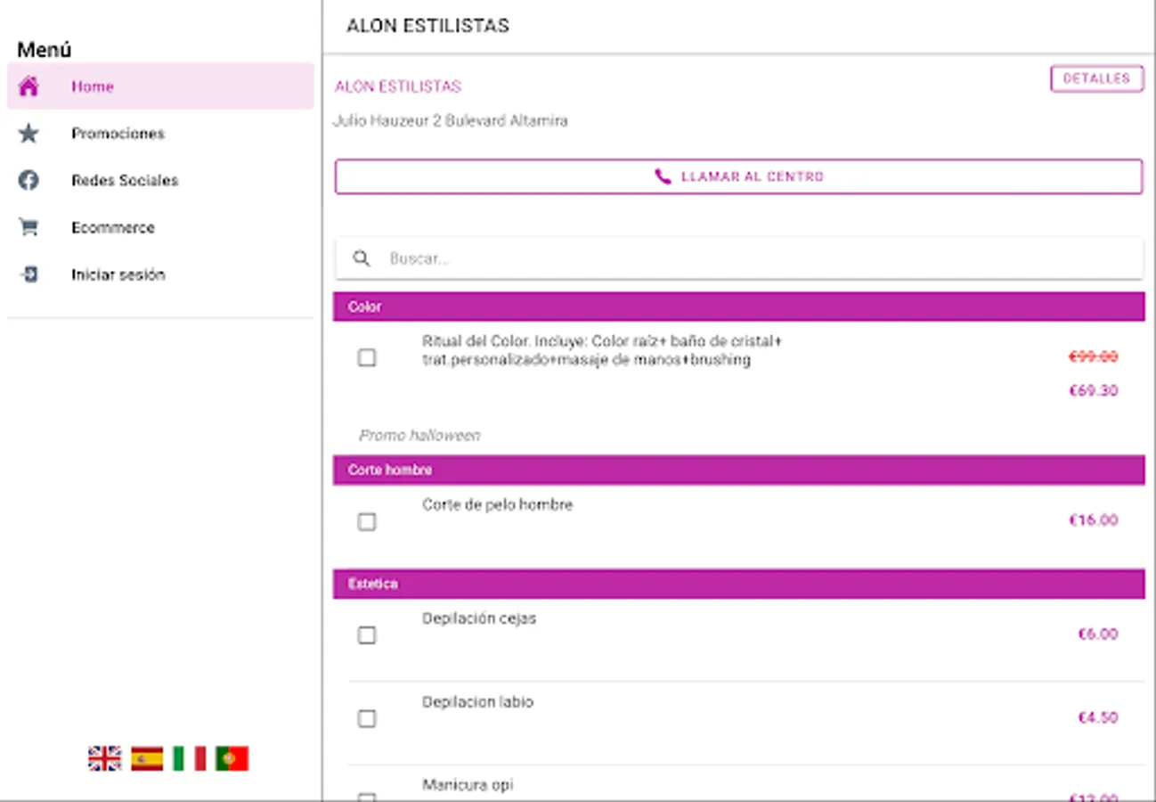Screen dimensions: 1156x802
Task: Open the ALON ESTILISTAS salon name link
Action: [398, 86]
